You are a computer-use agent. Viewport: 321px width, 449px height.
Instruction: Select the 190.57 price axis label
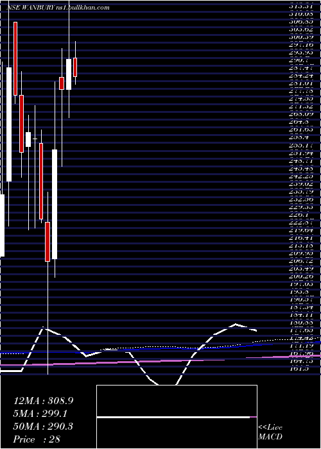pos(302,300)
